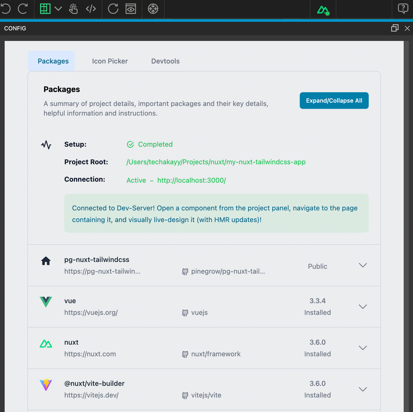The width and height of the screenshot is (413, 412).
Task: Close the CONFIG panel
Action: tap(407, 28)
